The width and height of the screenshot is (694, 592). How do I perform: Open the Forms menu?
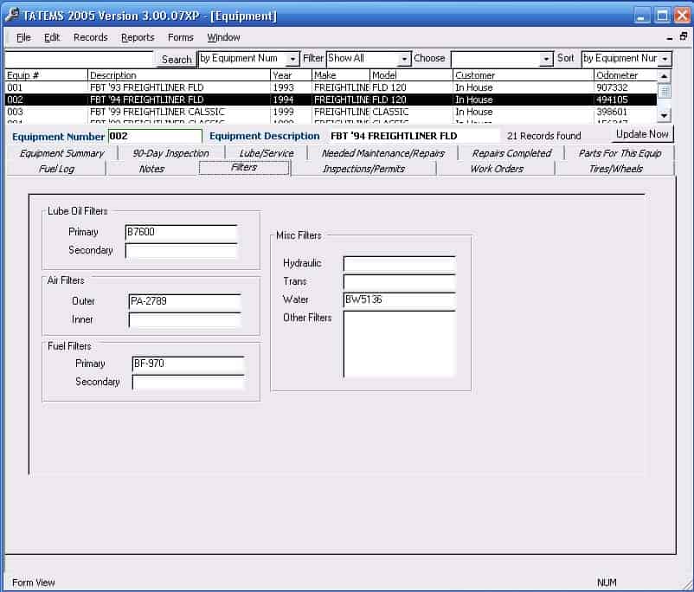[x=181, y=37]
